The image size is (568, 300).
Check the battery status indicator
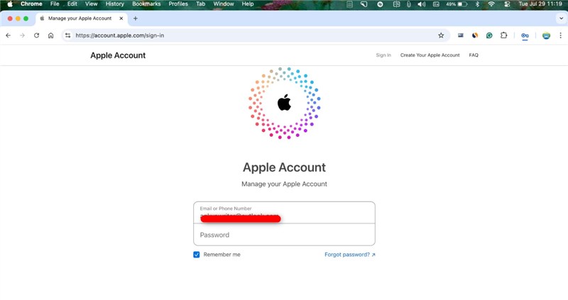pyautogui.click(x=457, y=4)
